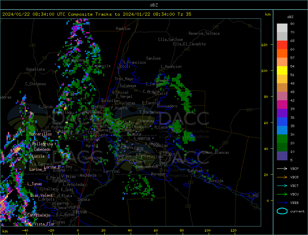Click the Mirador map label
Viewport: 308px width, 235px height.
tap(158, 174)
